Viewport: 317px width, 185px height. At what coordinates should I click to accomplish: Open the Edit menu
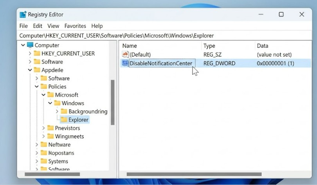click(x=38, y=26)
